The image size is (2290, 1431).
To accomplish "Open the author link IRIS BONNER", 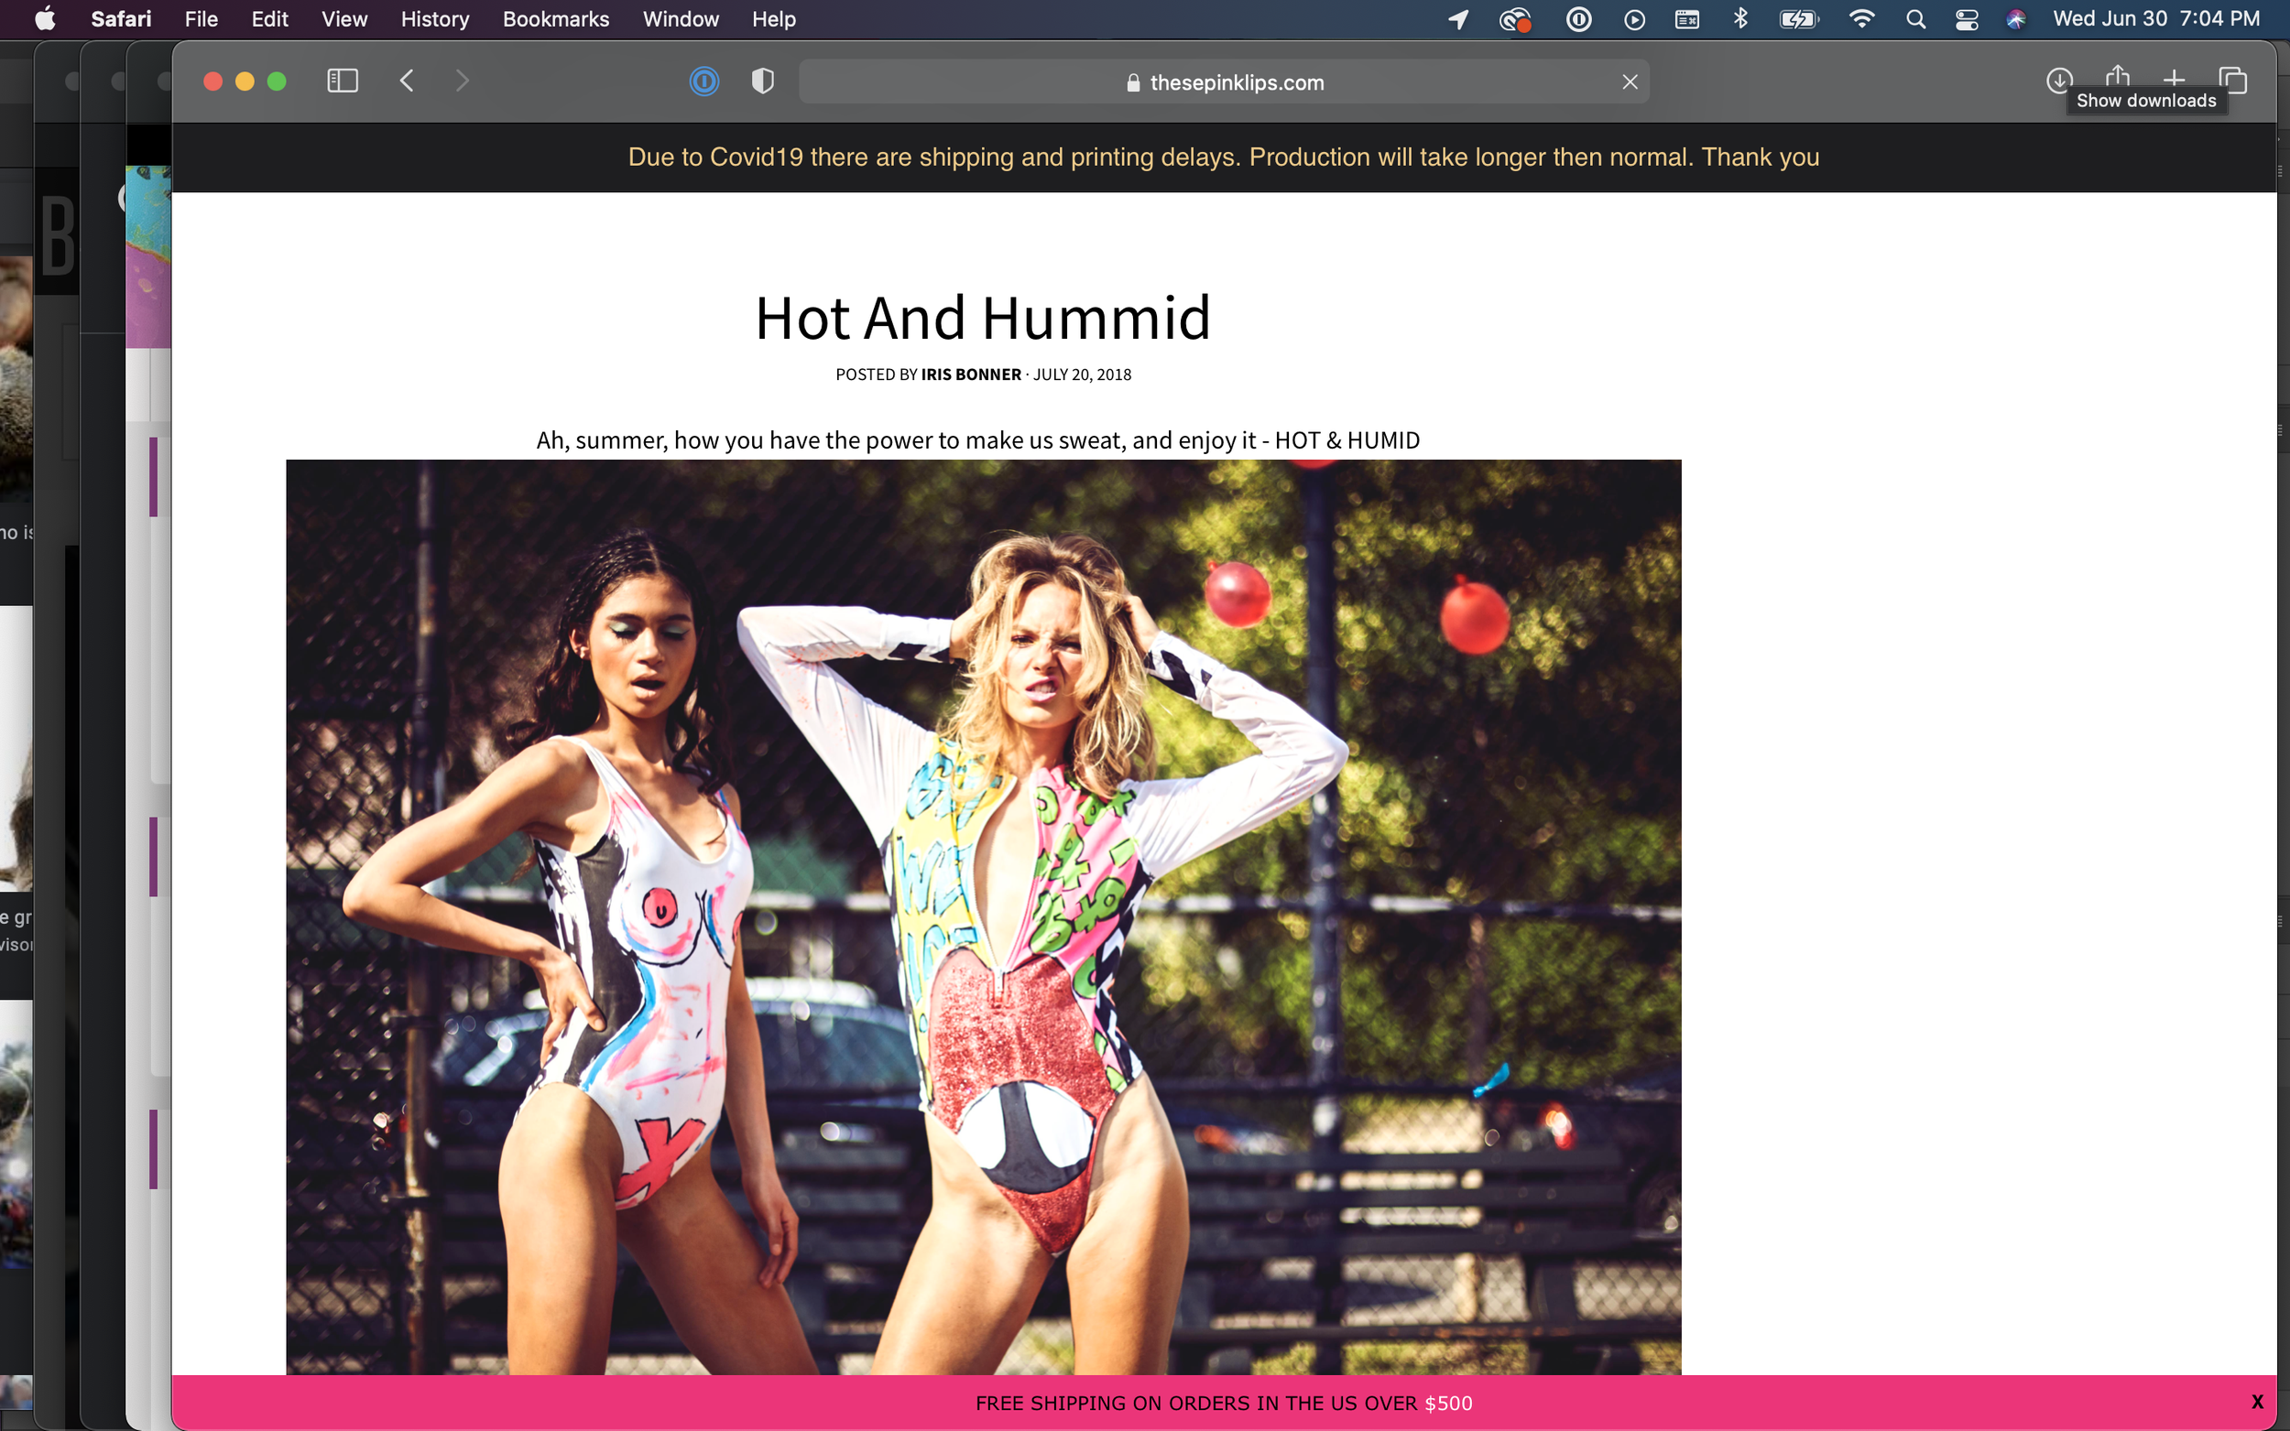I will 970,374.
